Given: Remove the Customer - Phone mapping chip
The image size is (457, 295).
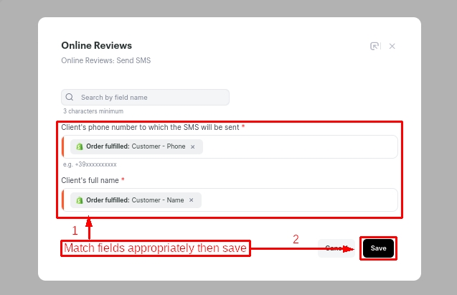Looking at the screenshot, I should (192, 146).
